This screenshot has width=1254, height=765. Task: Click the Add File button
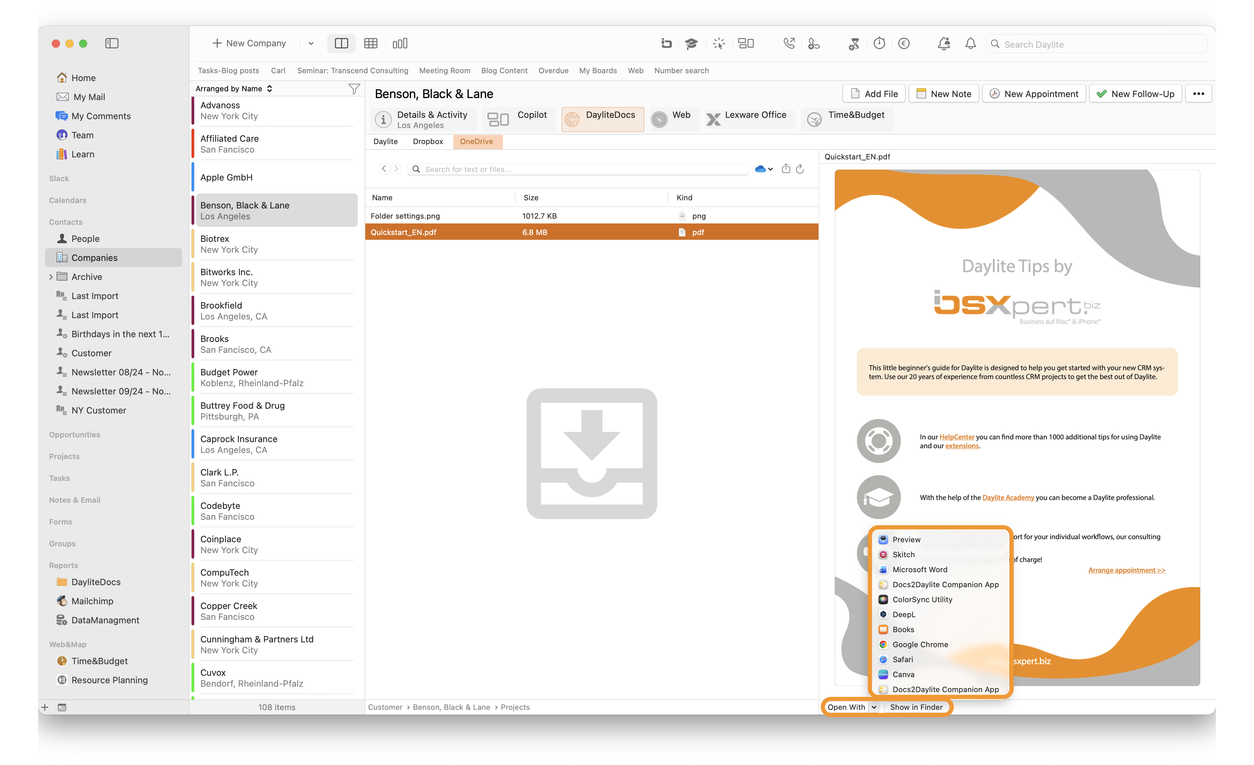(874, 94)
